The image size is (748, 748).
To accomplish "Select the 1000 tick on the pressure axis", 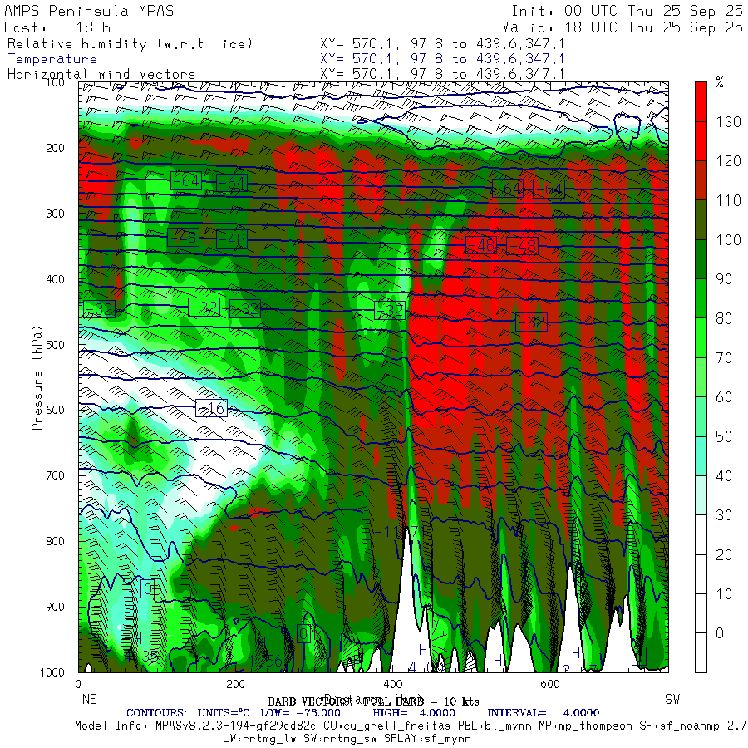I will click(x=52, y=672).
